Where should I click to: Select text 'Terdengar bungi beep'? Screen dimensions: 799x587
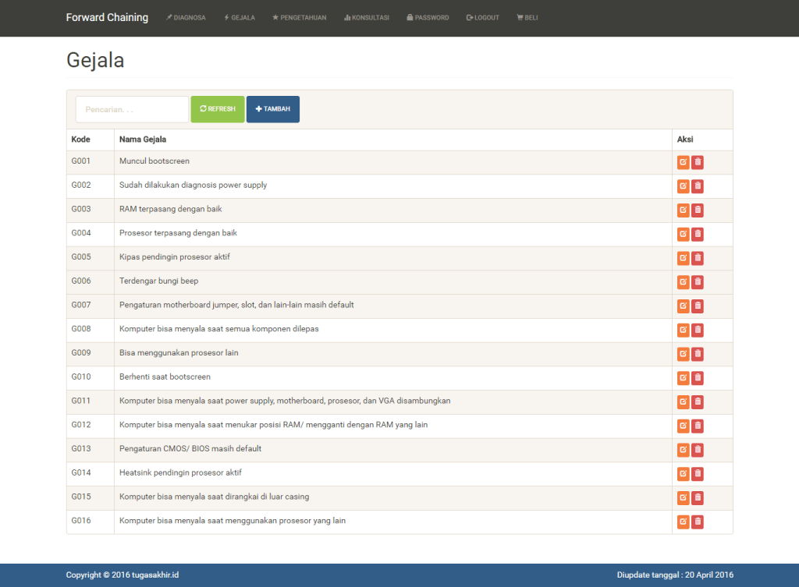159,281
